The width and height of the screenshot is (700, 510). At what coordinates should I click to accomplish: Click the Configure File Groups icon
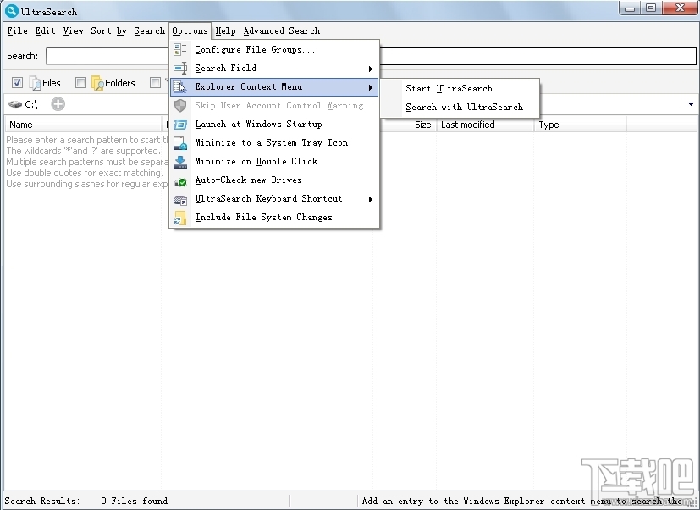(180, 50)
